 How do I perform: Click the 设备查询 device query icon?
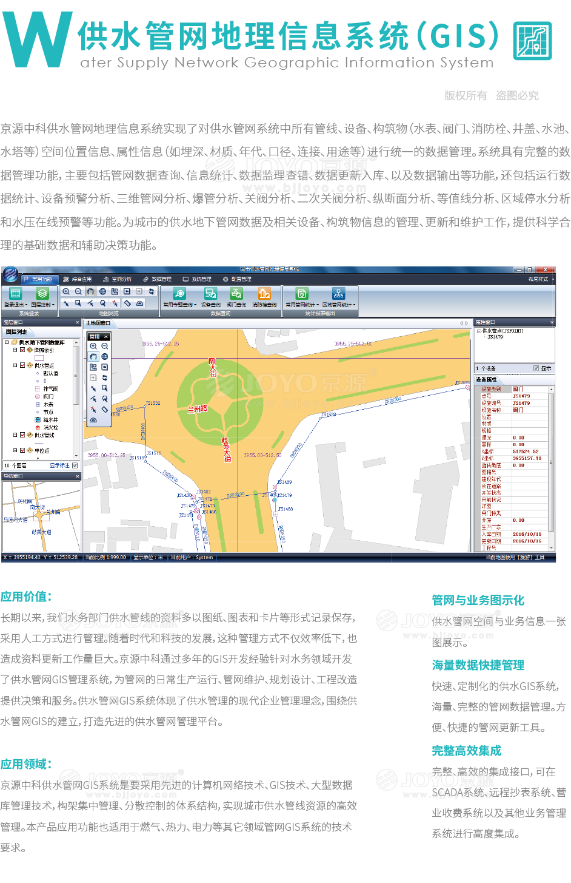[210, 294]
